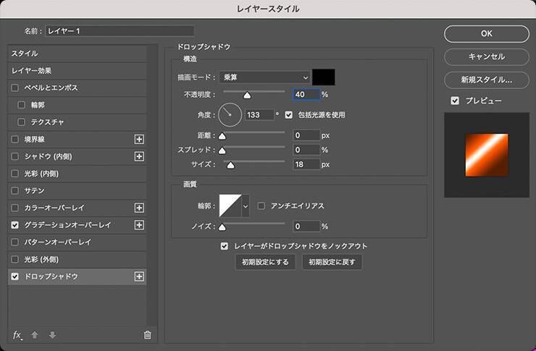This screenshot has height=351, width=536.
Task: Click plus icon next to ドロップシャドウ
Action: (x=140, y=276)
